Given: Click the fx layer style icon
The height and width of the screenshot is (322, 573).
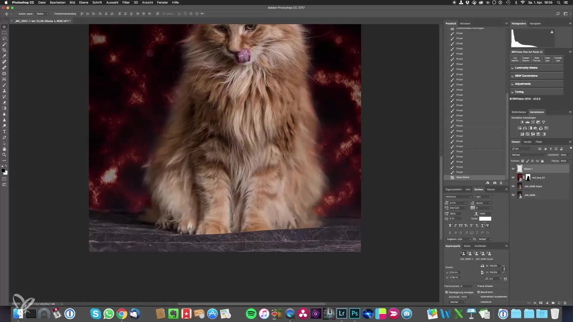Looking at the screenshot, I should (x=535, y=303).
